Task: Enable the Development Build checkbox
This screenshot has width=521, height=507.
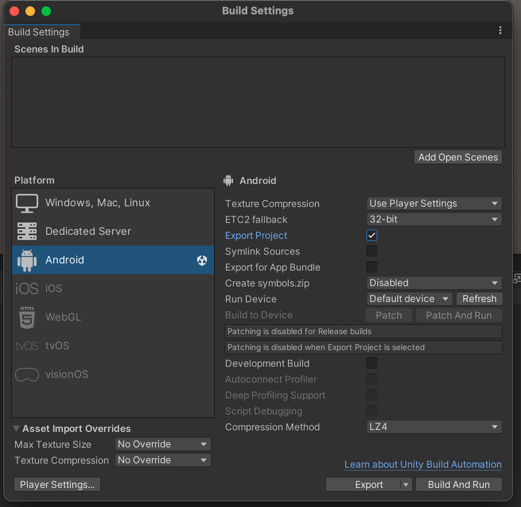Action: pyautogui.click(x=372, y=364)
